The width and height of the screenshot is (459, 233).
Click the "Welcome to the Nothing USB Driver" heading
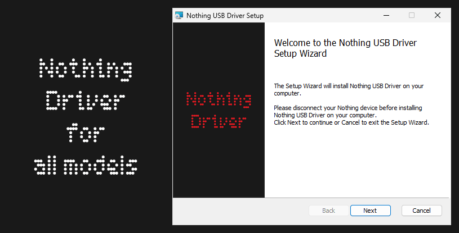[345, 48]
